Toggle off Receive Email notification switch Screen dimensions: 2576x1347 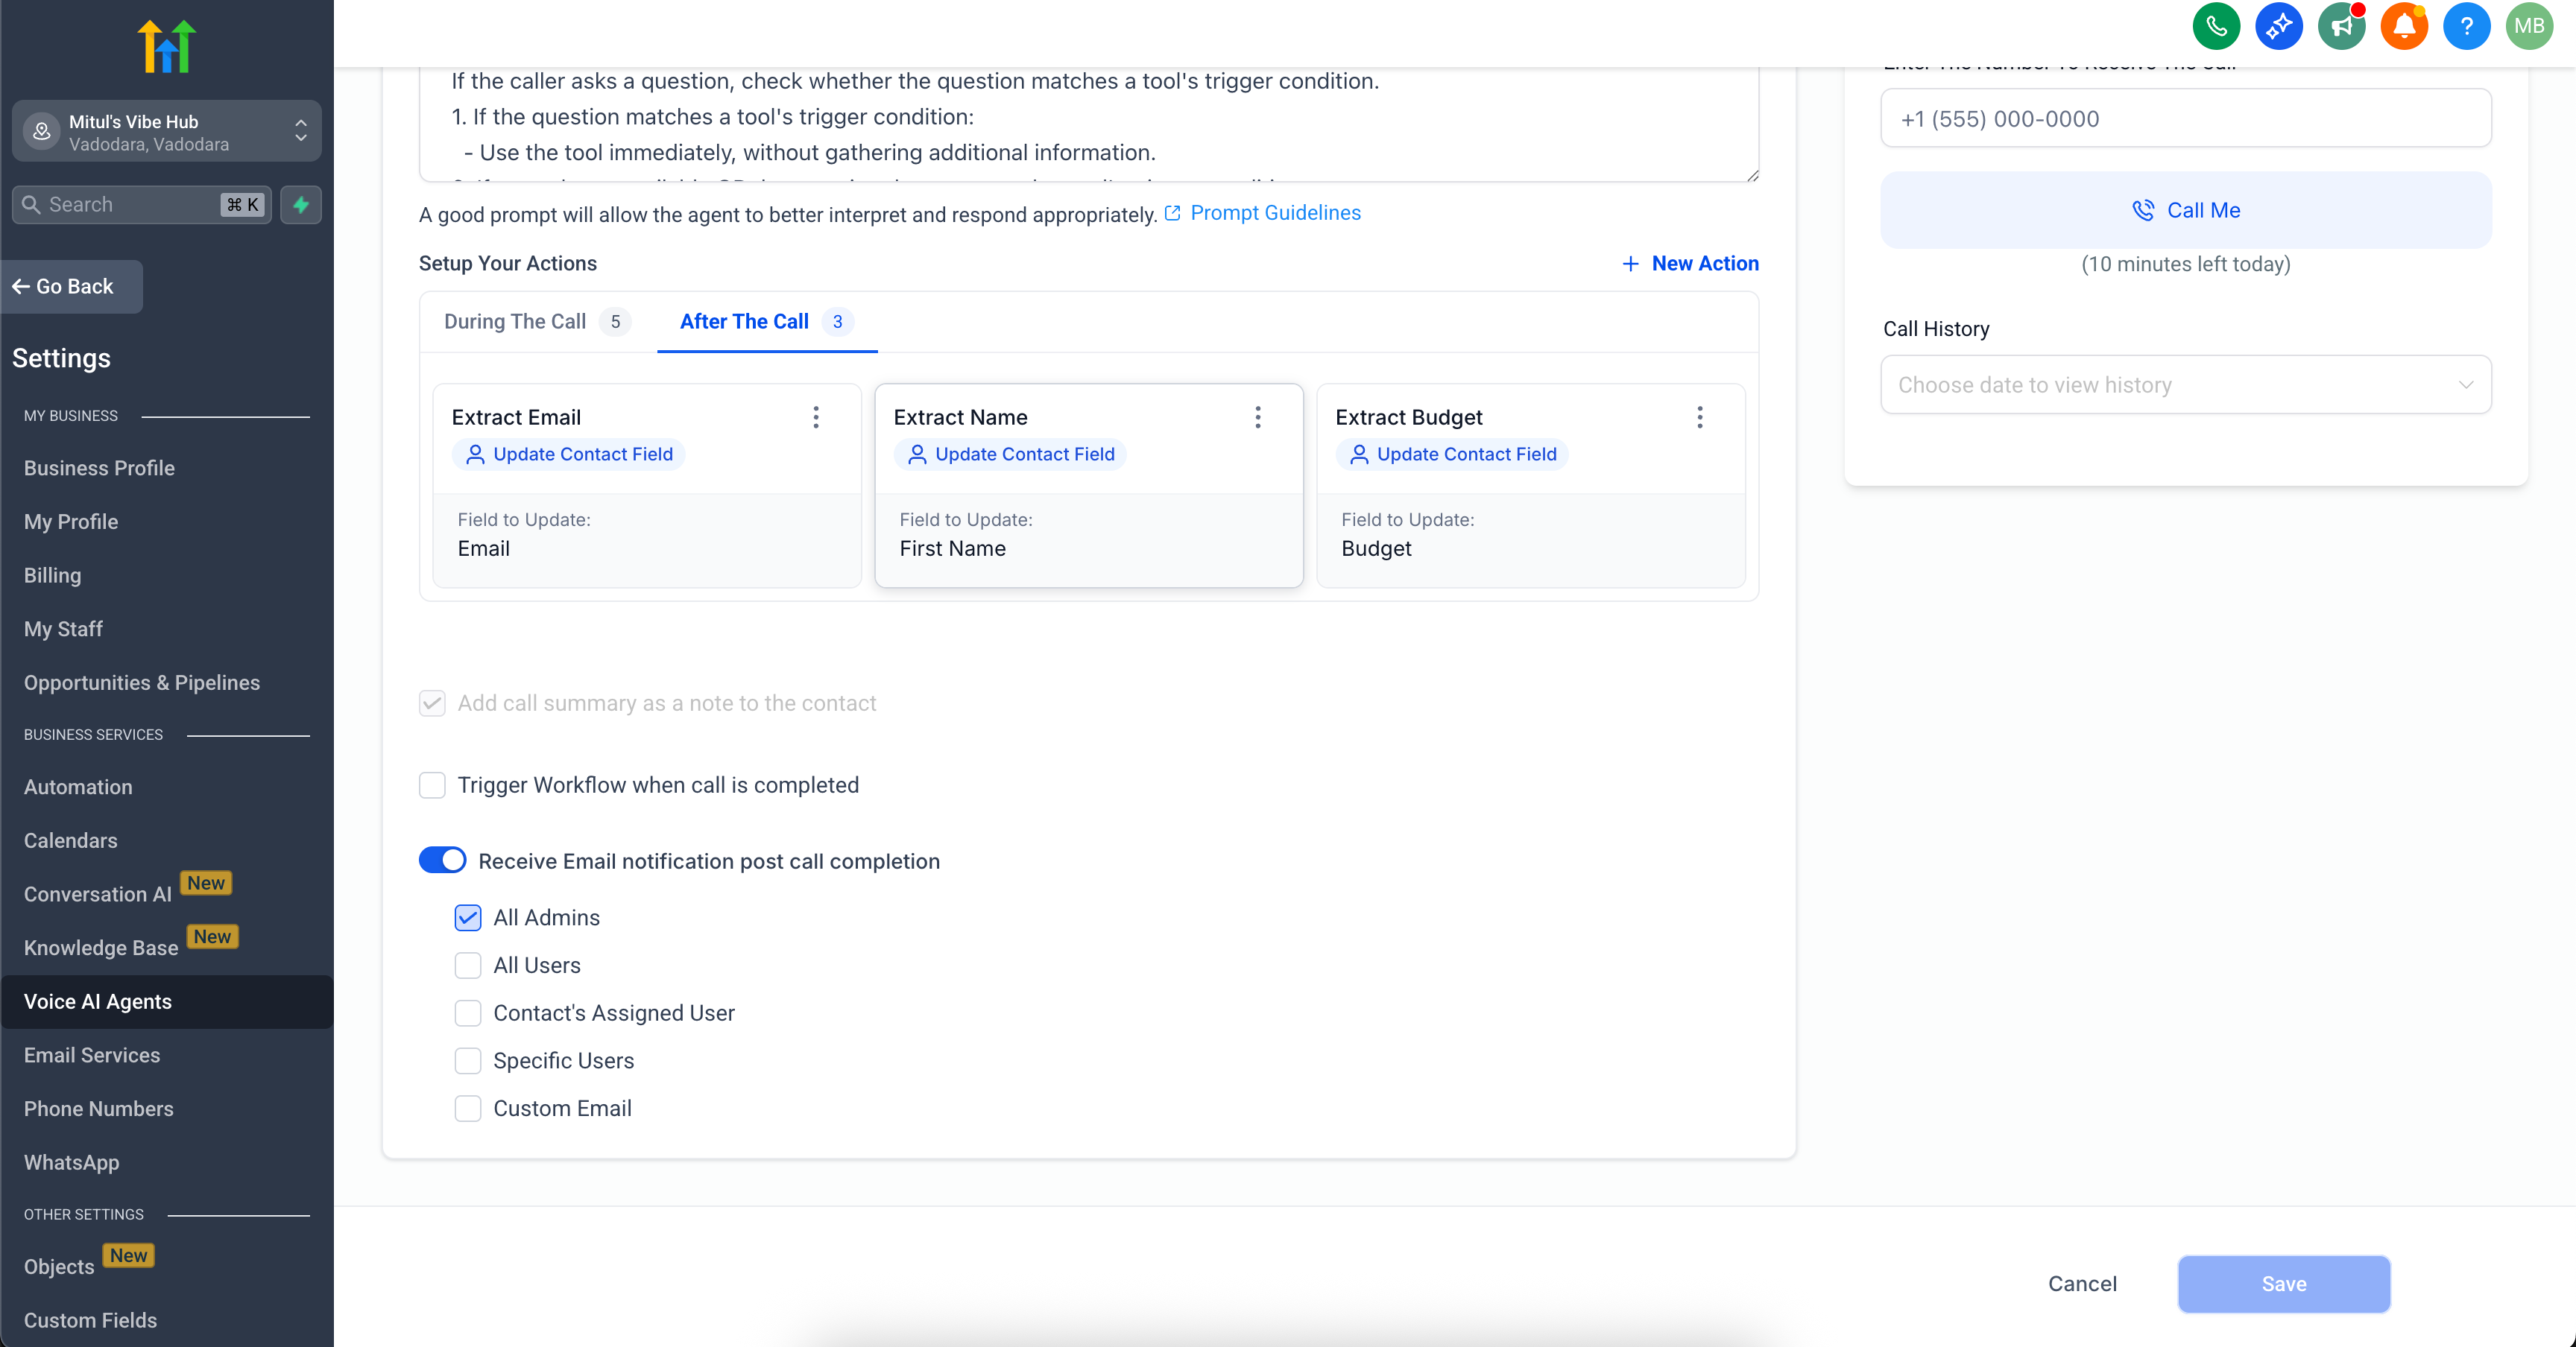coord(443,861)
